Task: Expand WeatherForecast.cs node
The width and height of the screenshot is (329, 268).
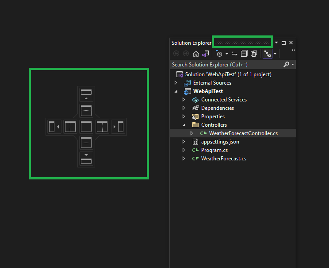Action: [184, 159]
